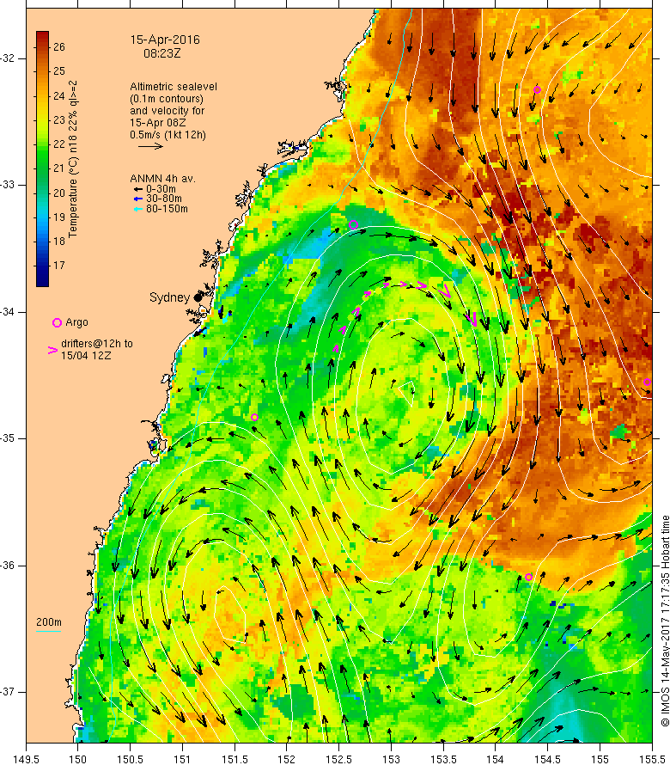This screenshot has width=670, height=765.
Task: Click the latitude axis label -36
Action: click(8, 565)
